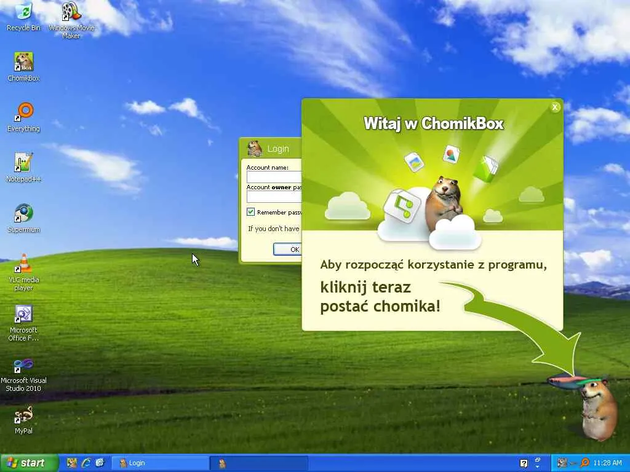Click the Account name input field
The height and width of the screenshot is (472, 630).
(x=274, y=177)
